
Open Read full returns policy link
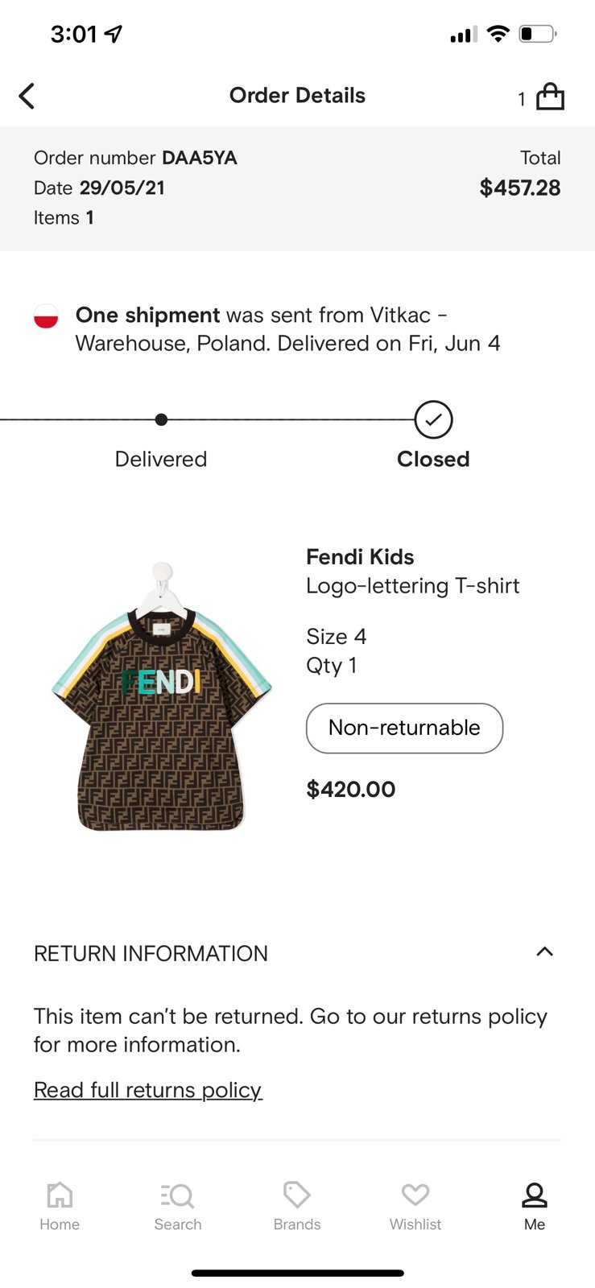tap(148, 1090)
